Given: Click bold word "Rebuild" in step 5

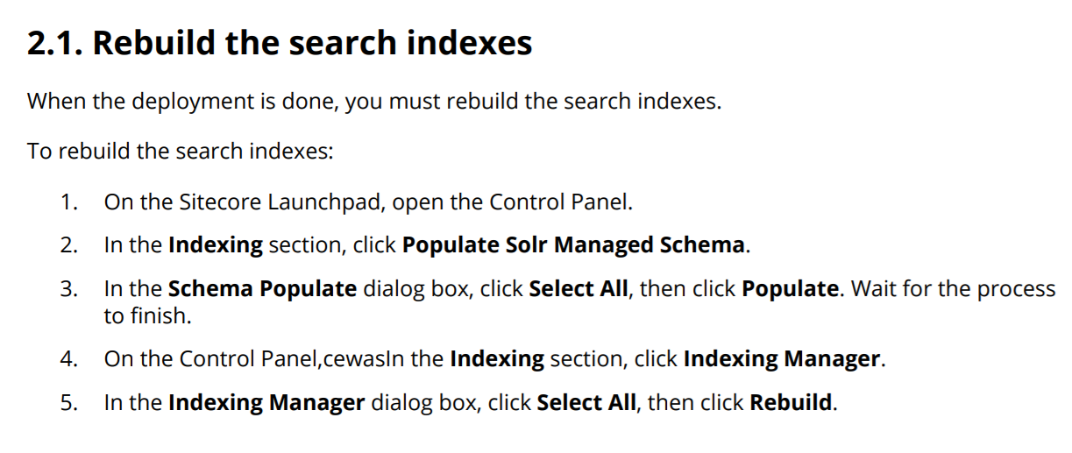Looking at the screenshot, I should [791, 403].
